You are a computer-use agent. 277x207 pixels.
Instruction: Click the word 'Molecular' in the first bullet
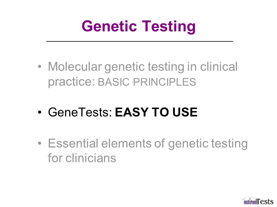pyautogui.click(x=75, y=66)
